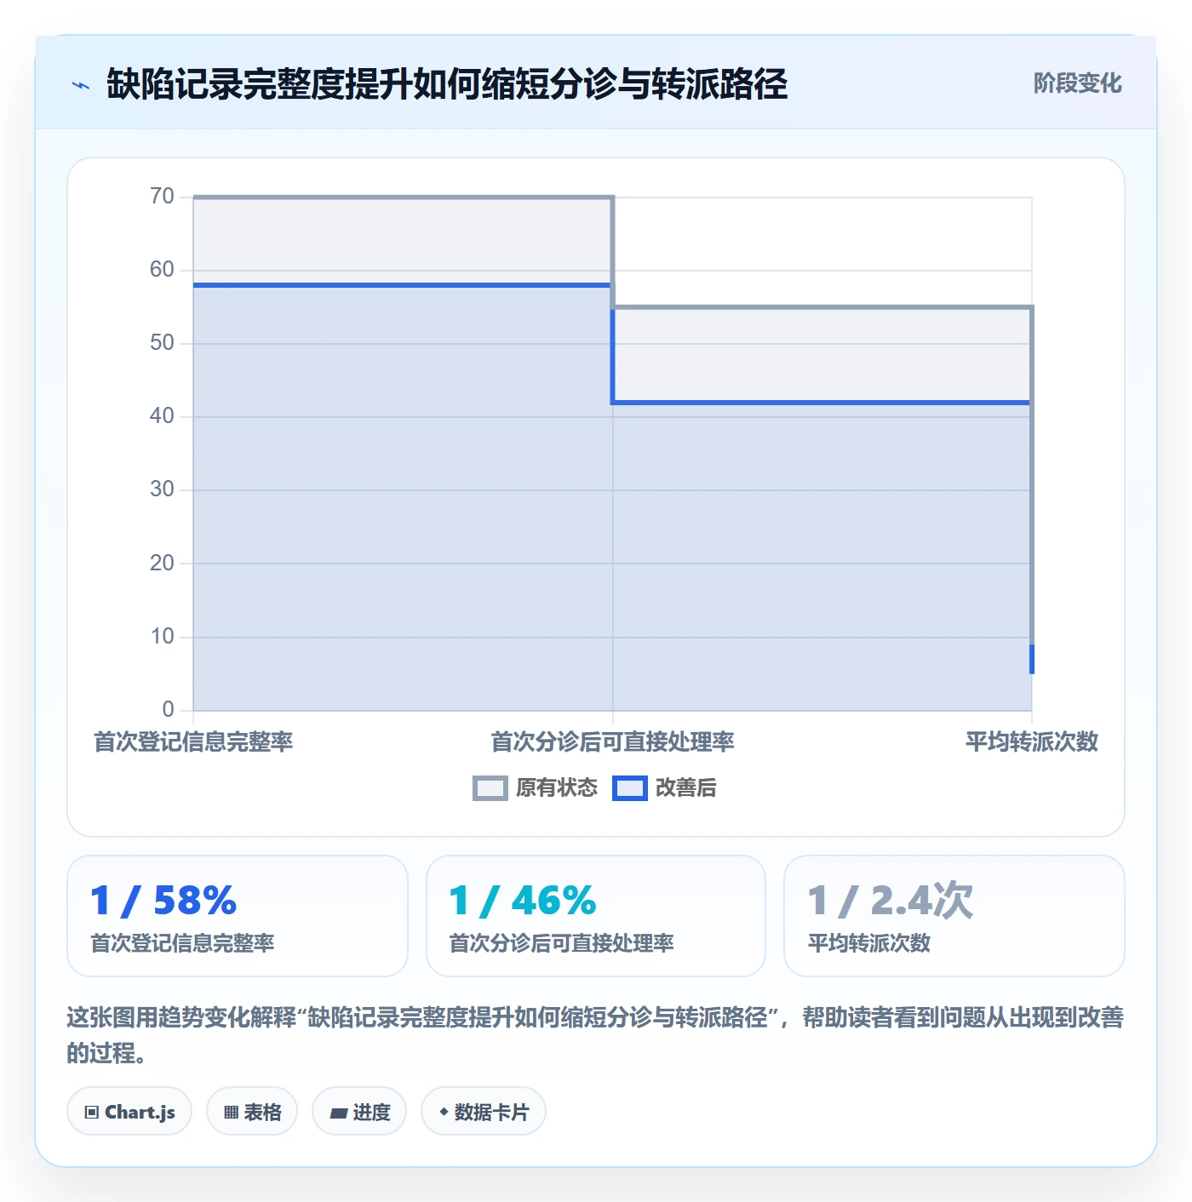Click the 进度 tag
The width and height of the screenshot is (1192, 1202).
[x=359, y=1112]
